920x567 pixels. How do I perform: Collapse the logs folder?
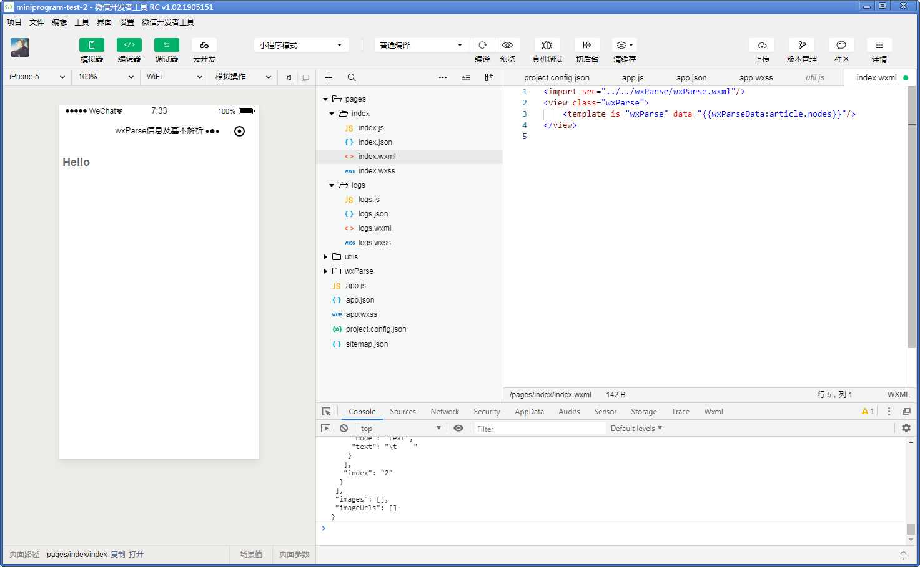[x=332, y=185]
